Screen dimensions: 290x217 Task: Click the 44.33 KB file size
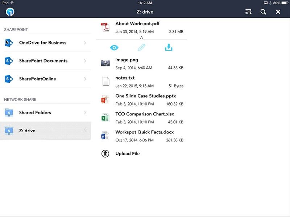coord(175,68)
